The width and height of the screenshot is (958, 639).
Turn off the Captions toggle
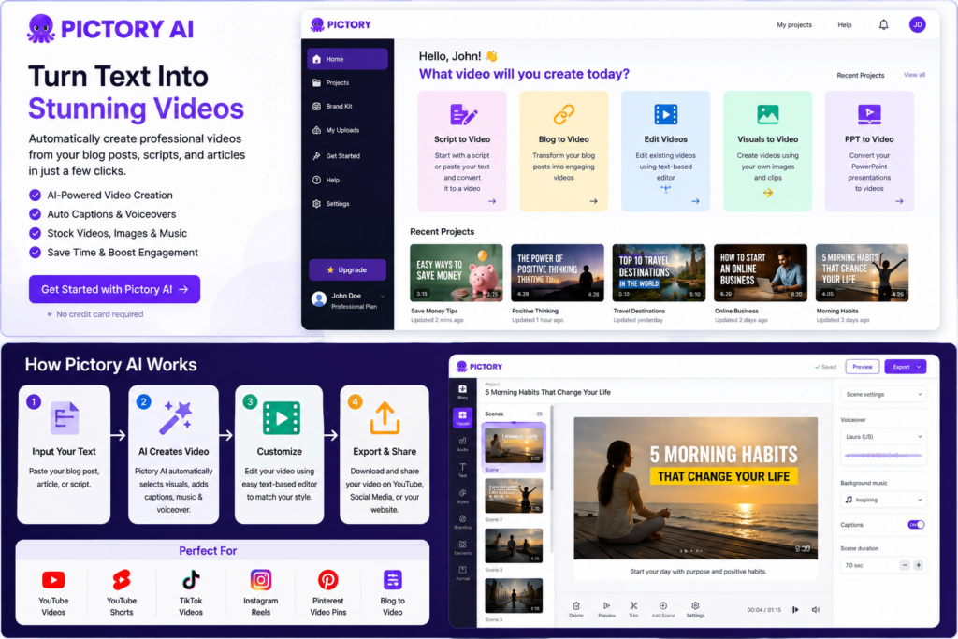(916, 525)
